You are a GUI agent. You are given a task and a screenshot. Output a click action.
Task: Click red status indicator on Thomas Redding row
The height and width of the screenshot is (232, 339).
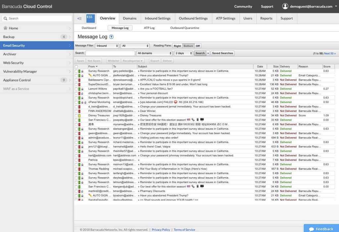79,169
